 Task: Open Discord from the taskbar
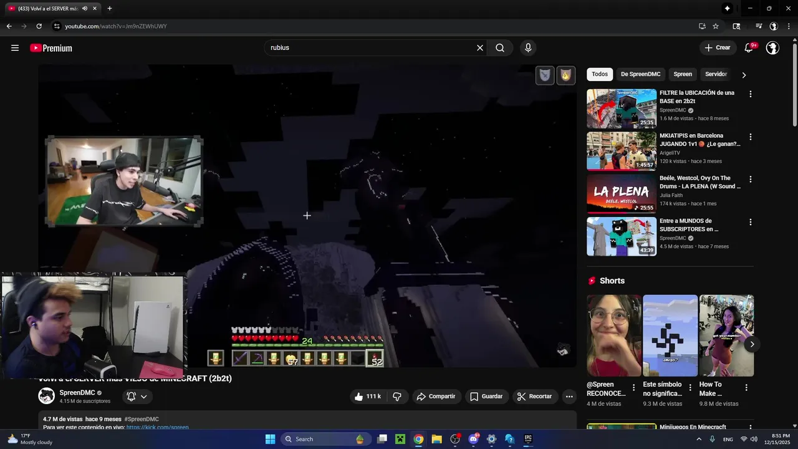click(x=473, y=439)
